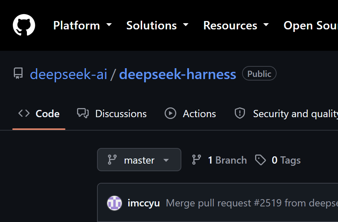Click the GitHub Octocat logo
Image resolution: width=338 pixels, height=222 pixels.
pos(24,25)
